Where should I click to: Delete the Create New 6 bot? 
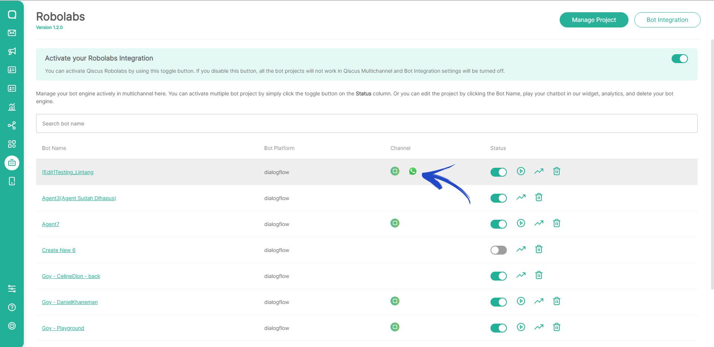pyautogui.click(x=538, y=249)
